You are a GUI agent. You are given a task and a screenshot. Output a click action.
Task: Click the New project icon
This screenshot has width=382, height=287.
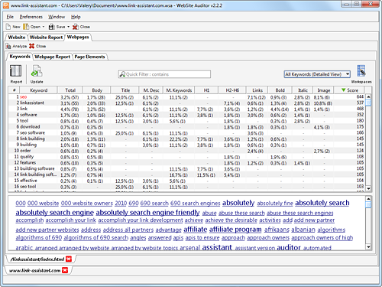point(8,27)
